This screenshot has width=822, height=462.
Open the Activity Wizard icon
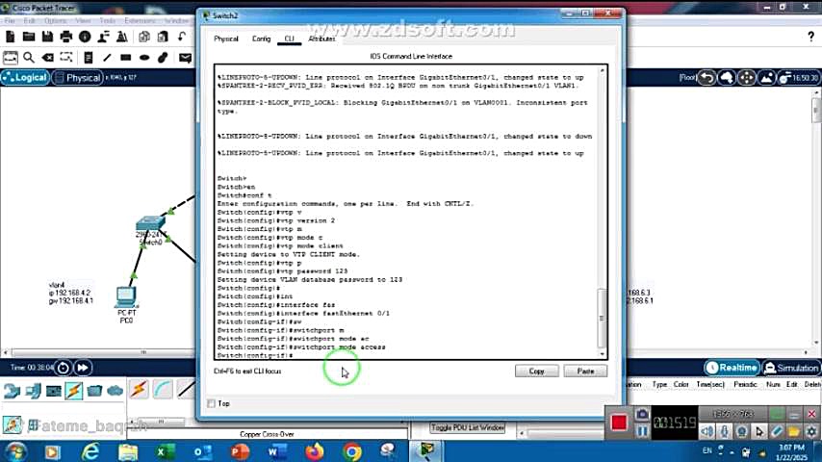122,37
